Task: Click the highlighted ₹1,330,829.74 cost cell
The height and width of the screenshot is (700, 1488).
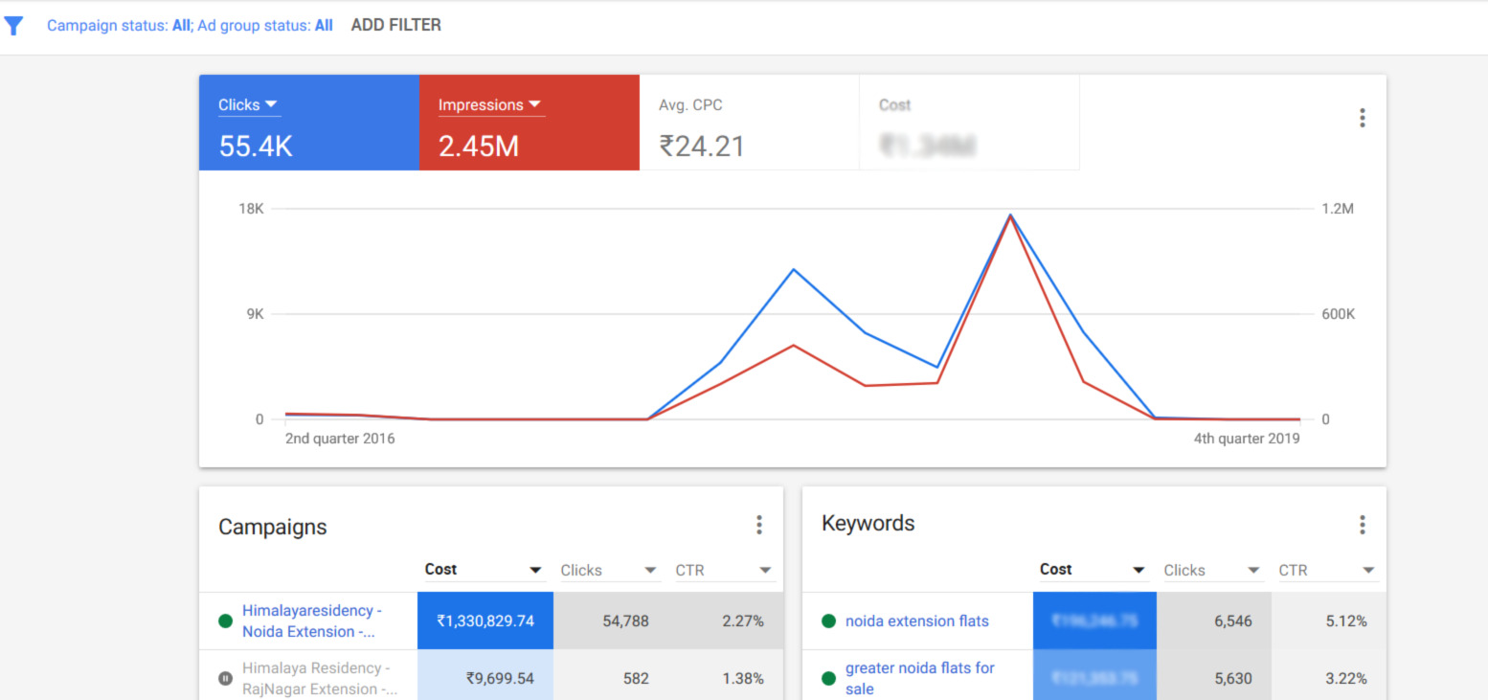Action: [x=485, y=621]
